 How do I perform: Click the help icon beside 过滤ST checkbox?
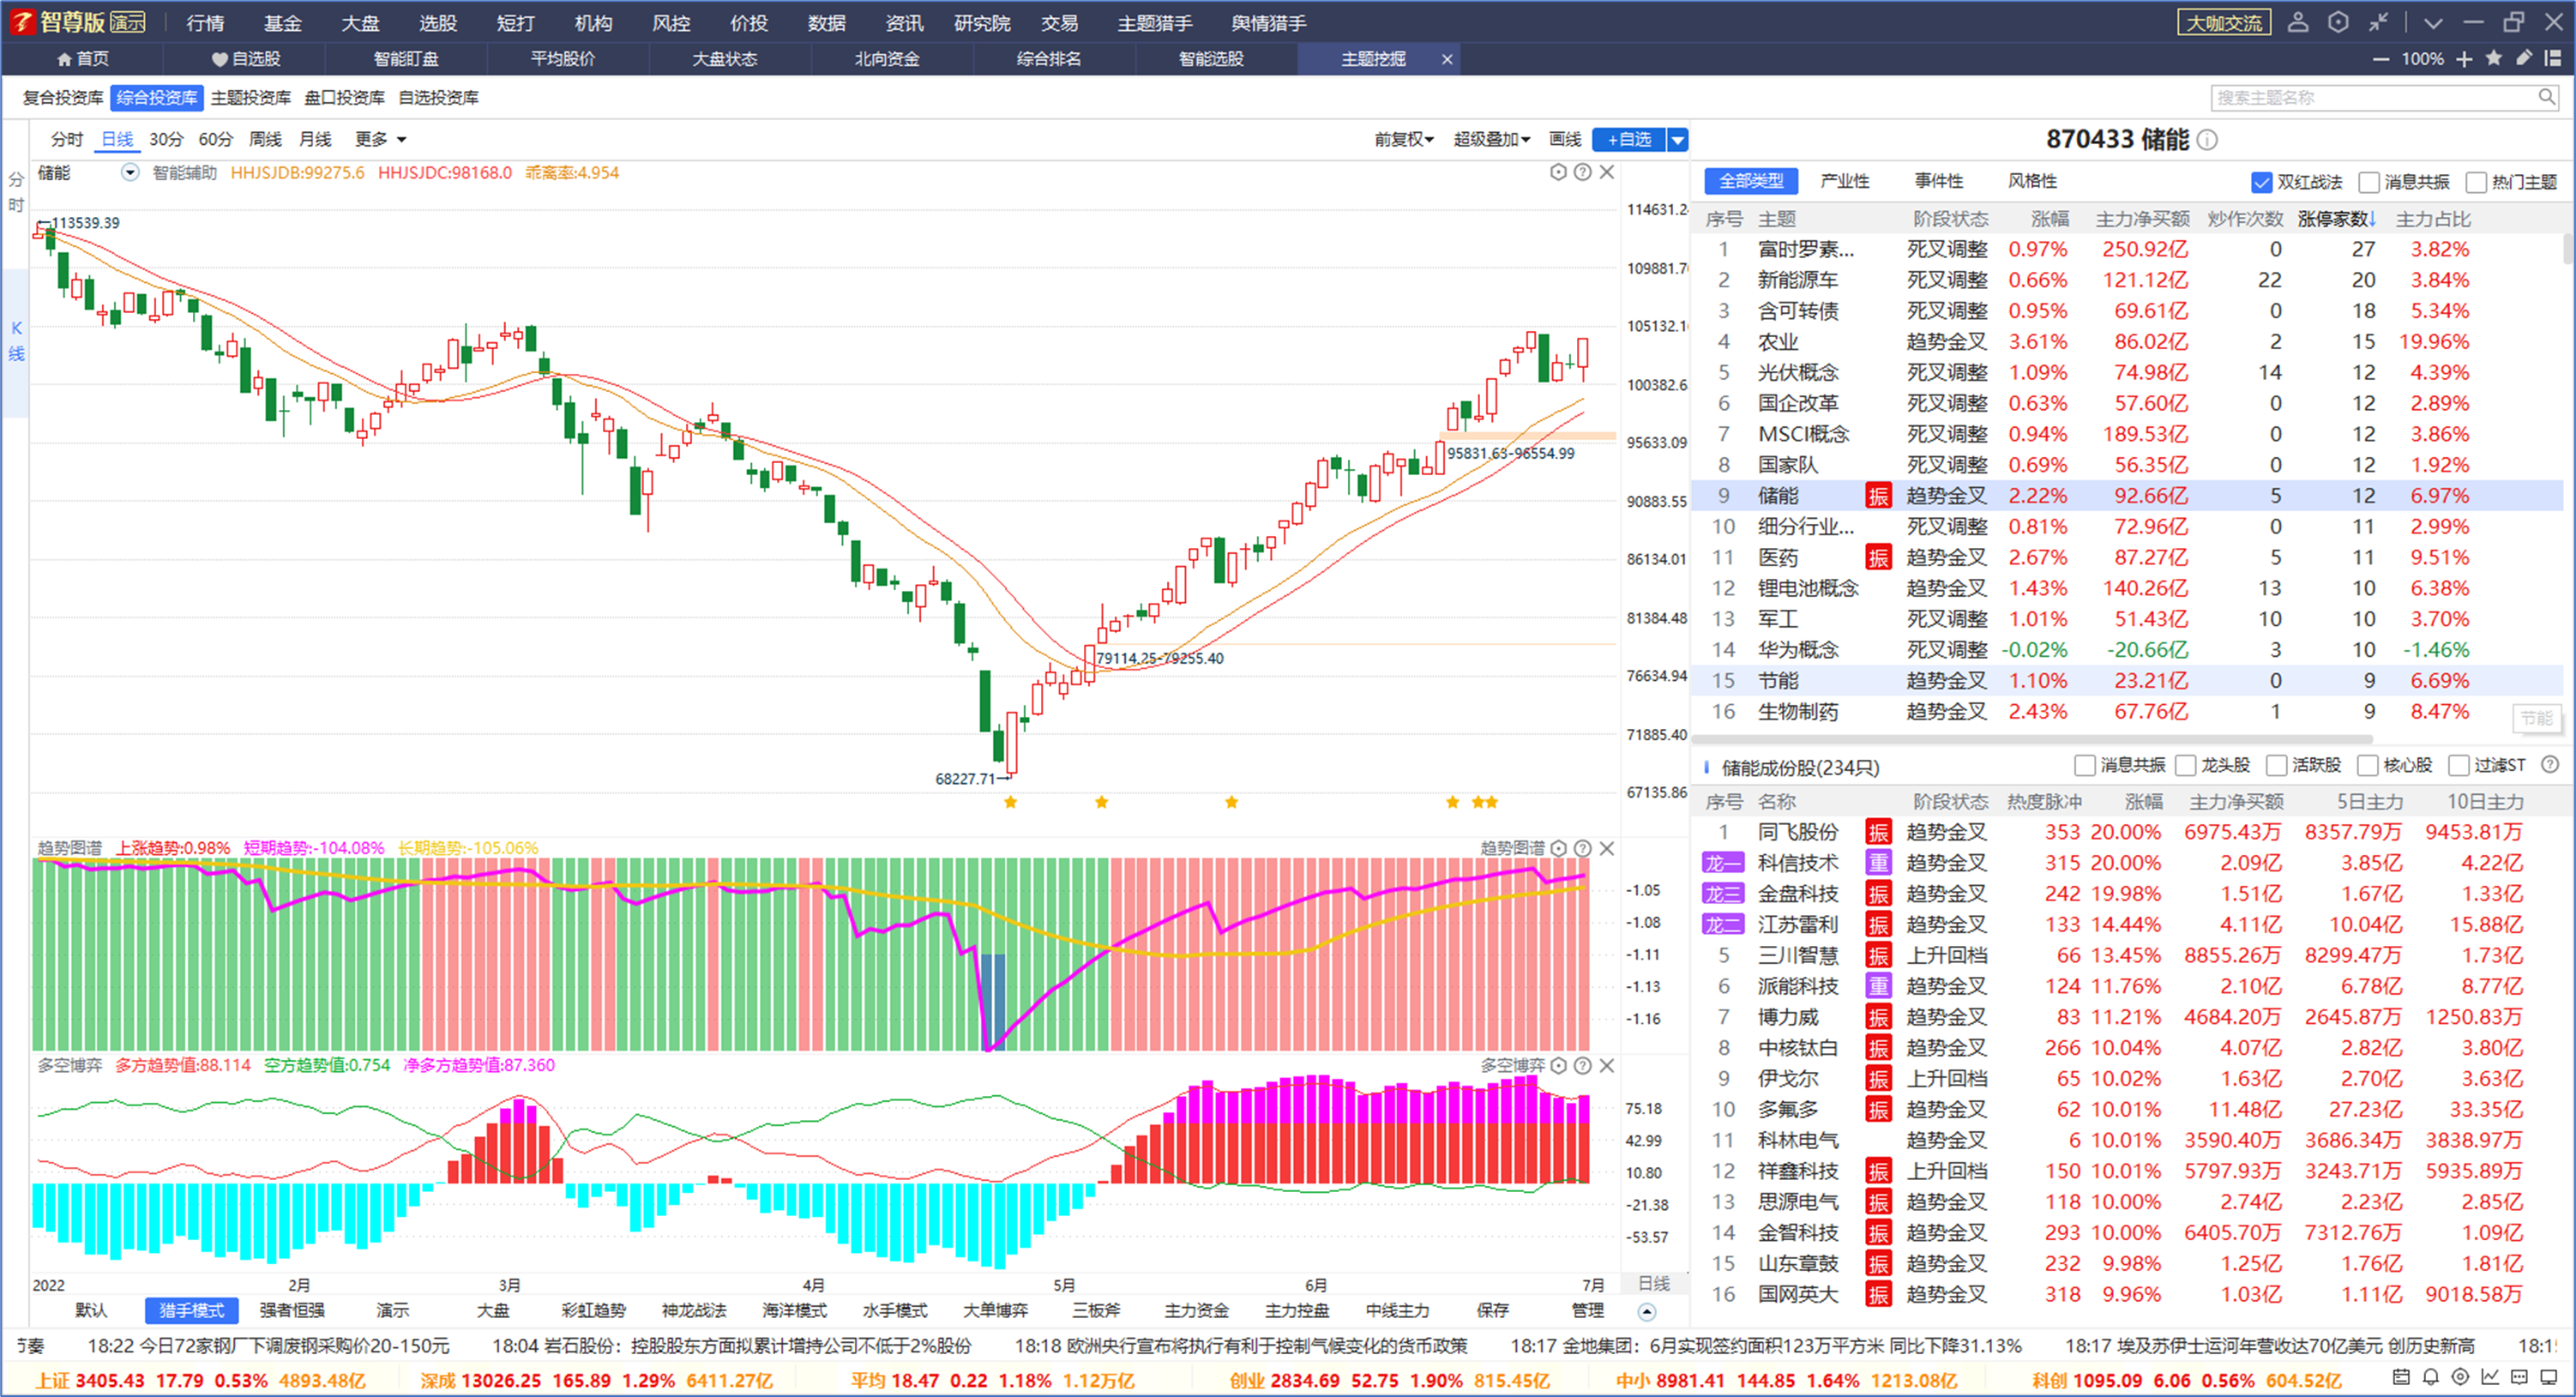coord(2550,765)
